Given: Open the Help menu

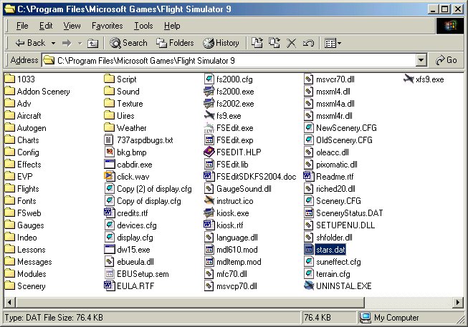Looking at the screenshot, I should [172, 26].
